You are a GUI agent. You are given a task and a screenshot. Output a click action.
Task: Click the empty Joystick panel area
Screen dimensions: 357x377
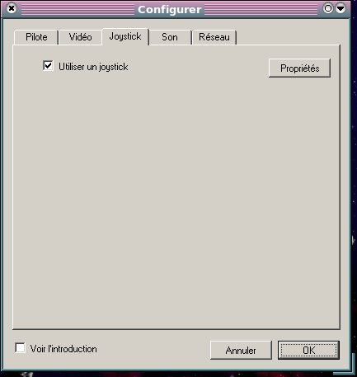[176, 198]
